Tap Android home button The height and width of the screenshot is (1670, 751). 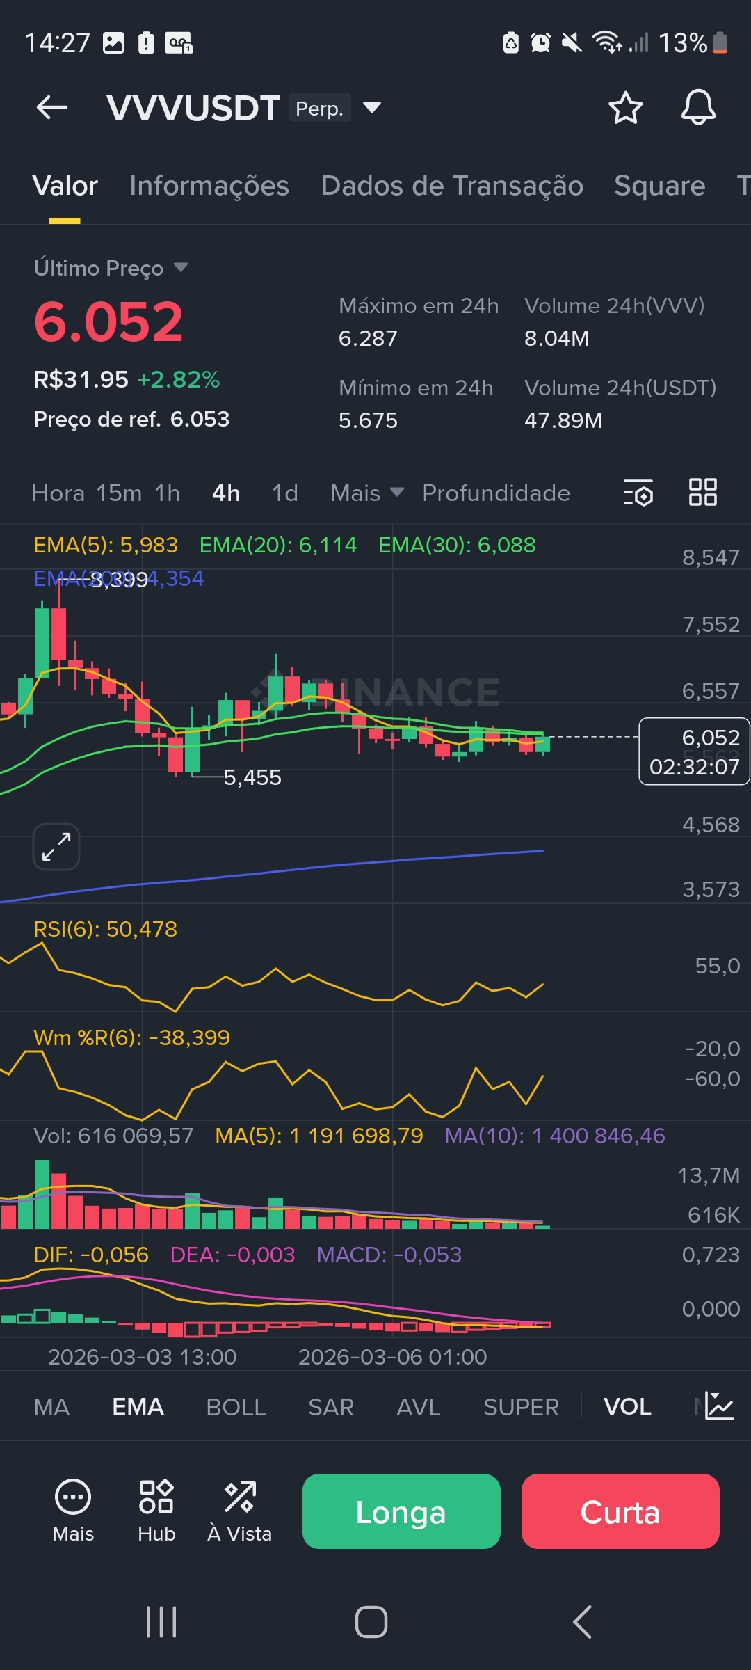coord(371,1622)
